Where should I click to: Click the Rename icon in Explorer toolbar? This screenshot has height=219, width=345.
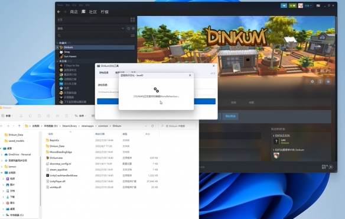(x=48, y=115)
